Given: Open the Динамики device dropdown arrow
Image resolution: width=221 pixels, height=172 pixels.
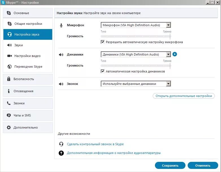Looking at the screenshot, I should pos(168,54).
